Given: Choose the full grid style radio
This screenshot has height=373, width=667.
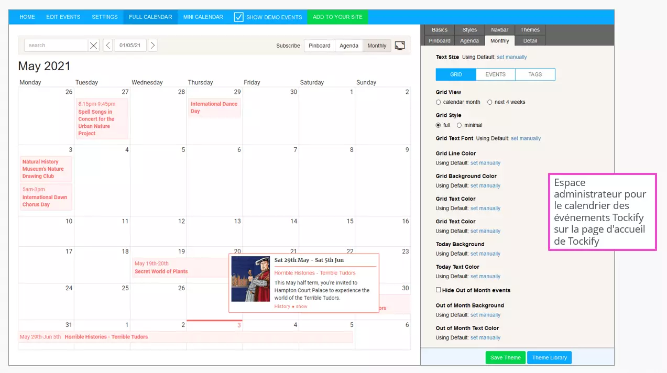Looking at the screenshot, I should [x=439, y=125].
